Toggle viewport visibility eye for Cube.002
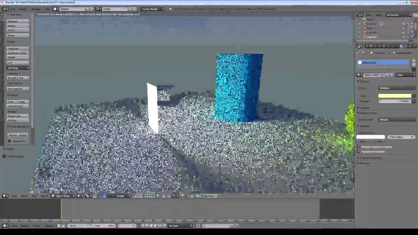This screenshot has width=418, height=235. pyautogui.click(x=404, y=37)
